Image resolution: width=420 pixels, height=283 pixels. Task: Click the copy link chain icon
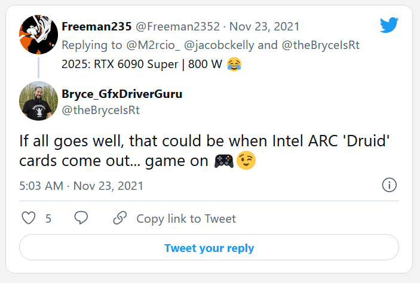pos(119,219)
